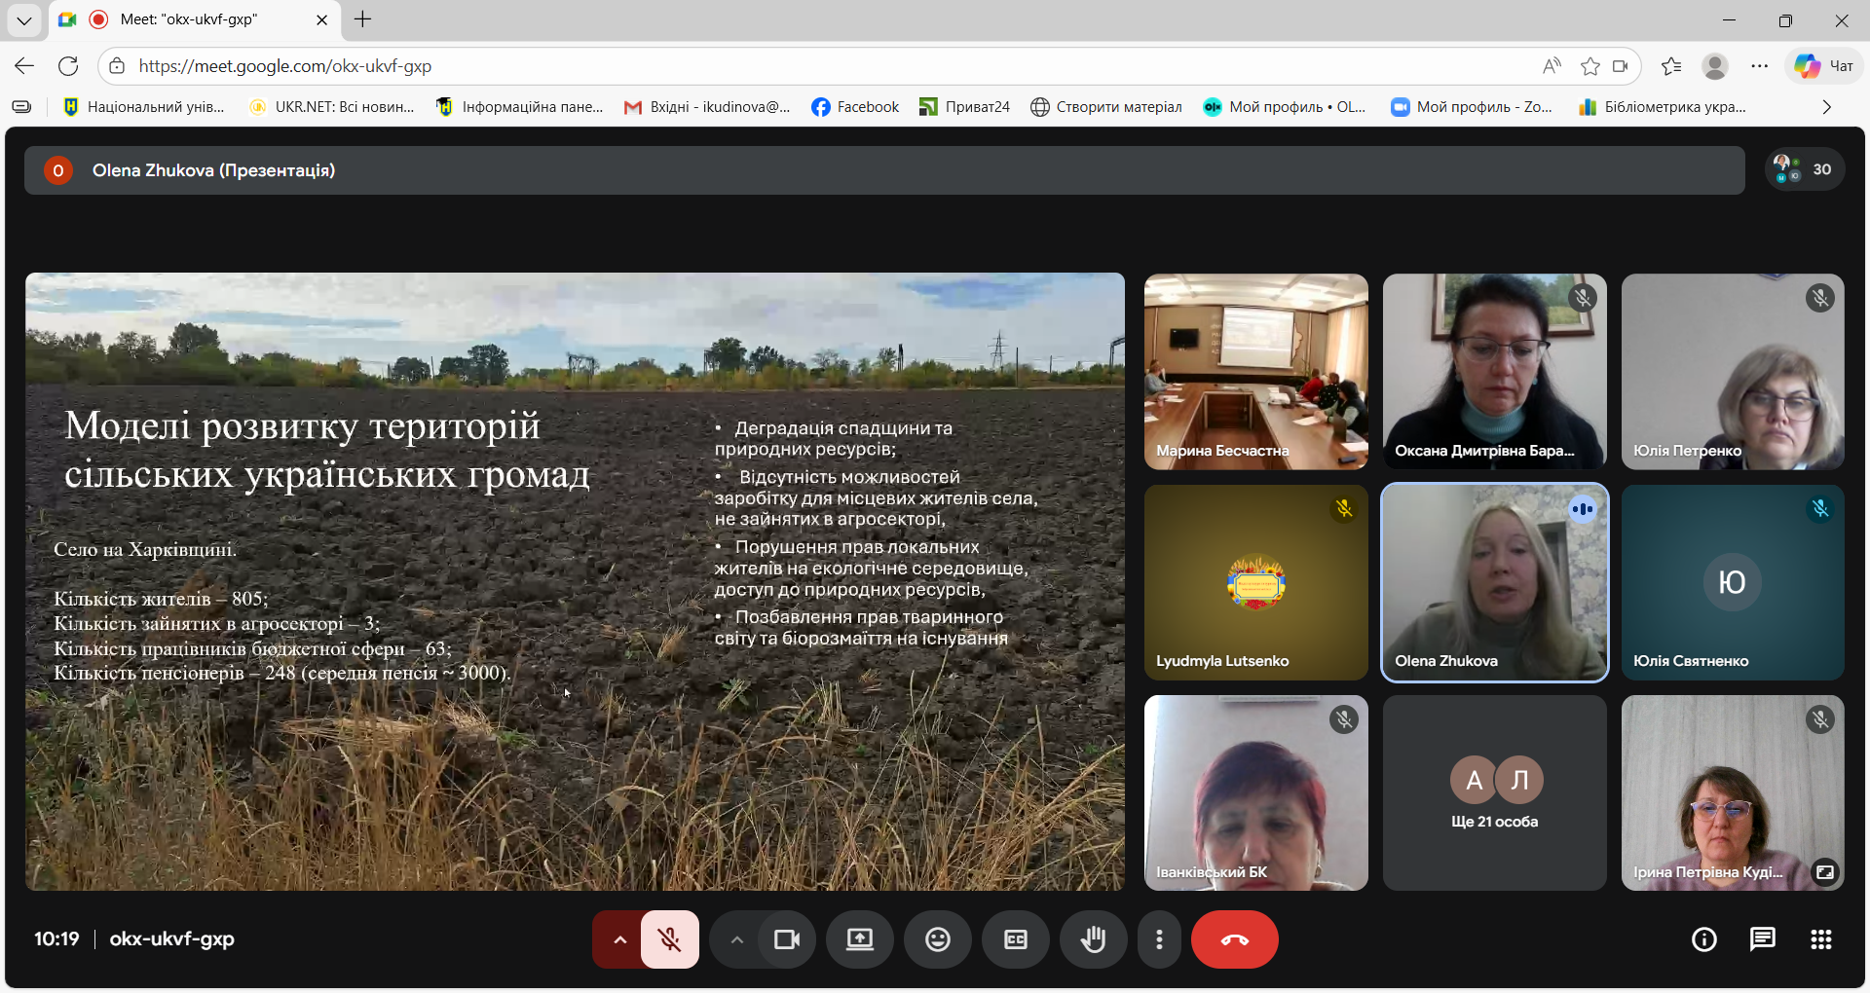
Task: Open a new browser tab
Action: pyautogui.click(x=363, y=19)
